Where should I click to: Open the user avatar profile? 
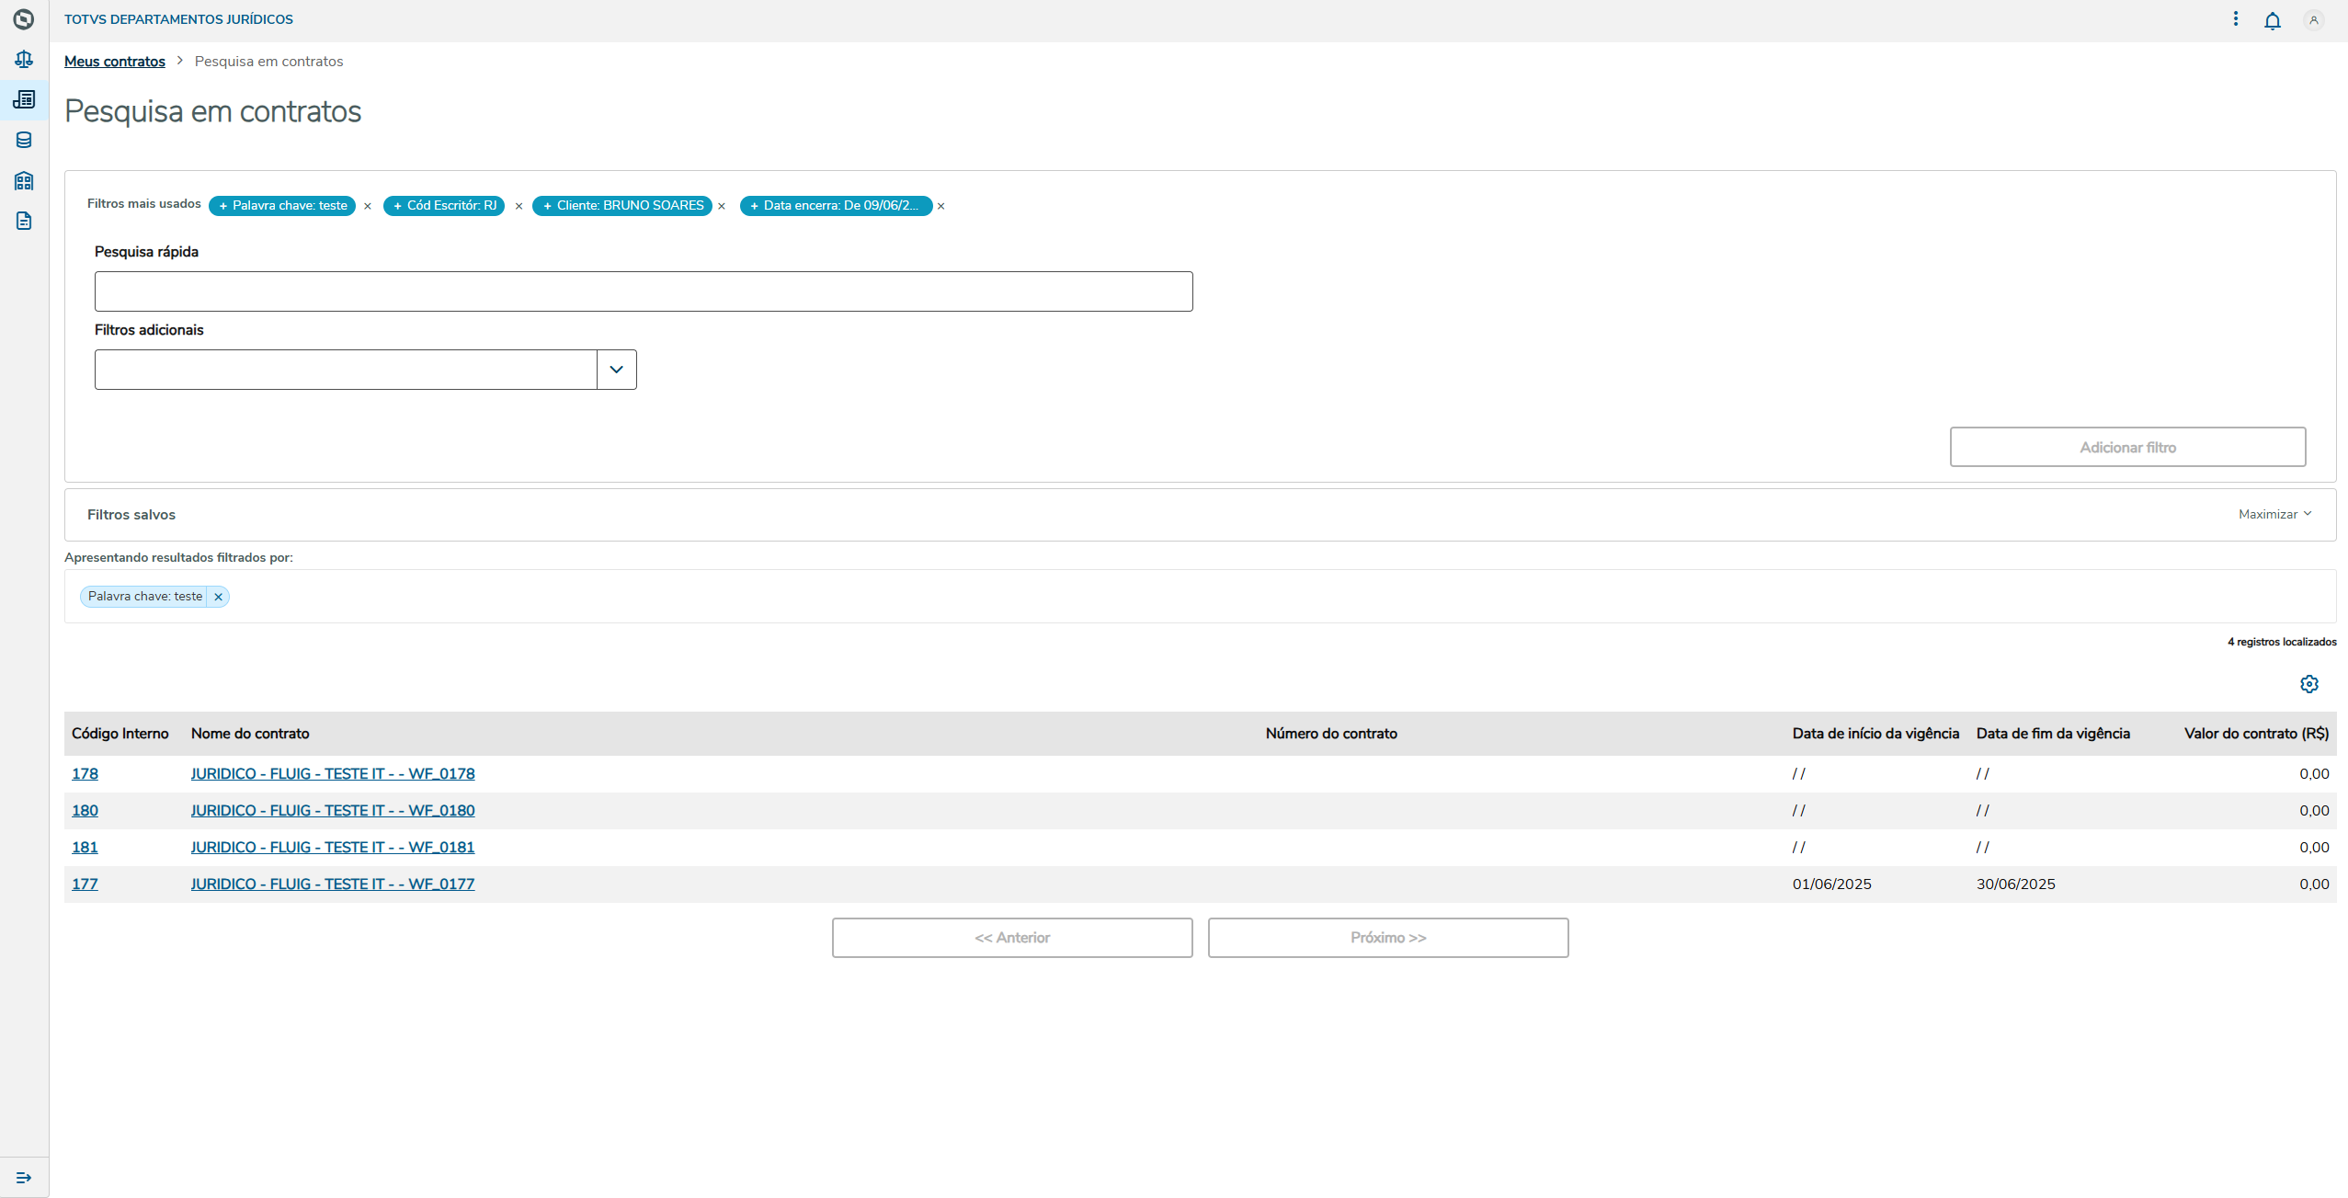[2313, 20]
